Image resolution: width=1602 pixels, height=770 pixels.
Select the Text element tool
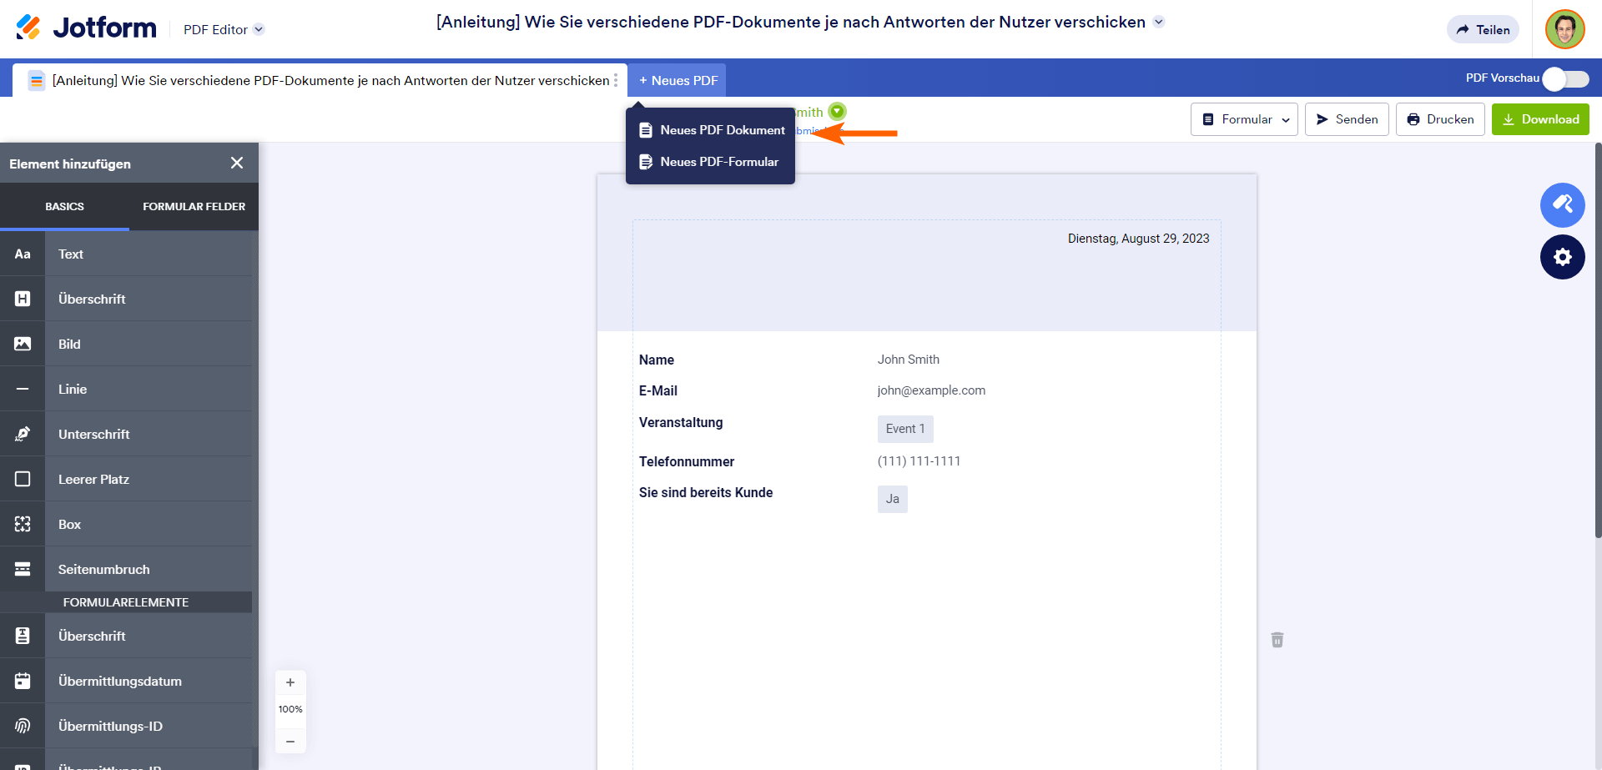click(x=71, y=254)
